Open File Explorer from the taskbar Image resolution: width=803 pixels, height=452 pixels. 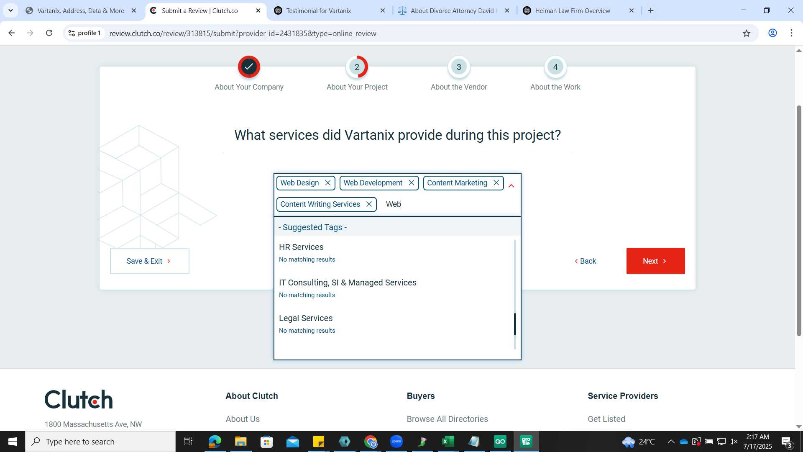tap(240, 442)
